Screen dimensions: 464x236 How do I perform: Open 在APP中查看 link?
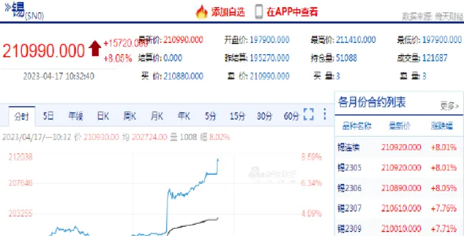click(x=292, y=12)
